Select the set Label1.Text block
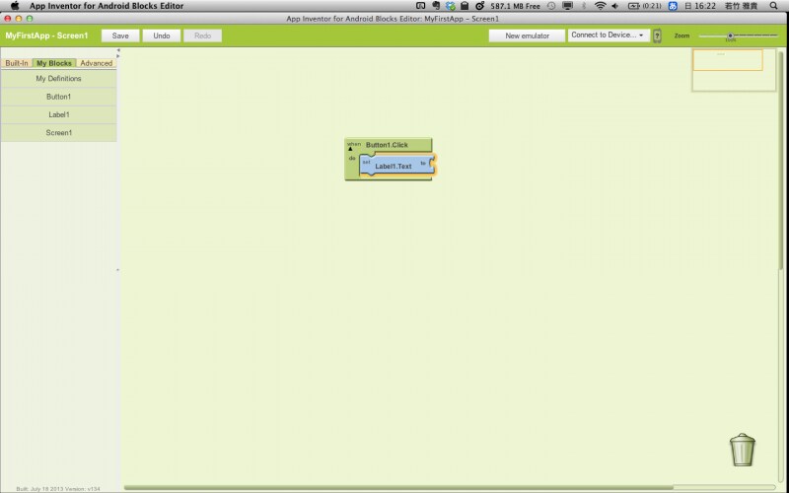 point(396,166)
